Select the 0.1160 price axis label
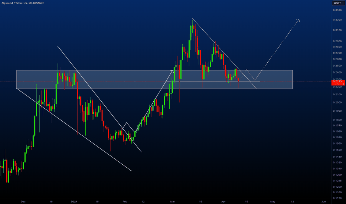Screen dimensions: 346x204 coord(337,193)
